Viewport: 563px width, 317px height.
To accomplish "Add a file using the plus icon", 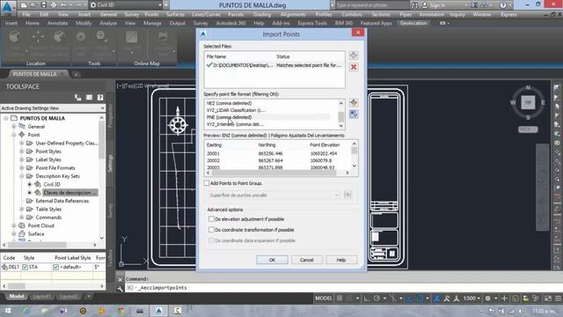I will tap(354, 55).
